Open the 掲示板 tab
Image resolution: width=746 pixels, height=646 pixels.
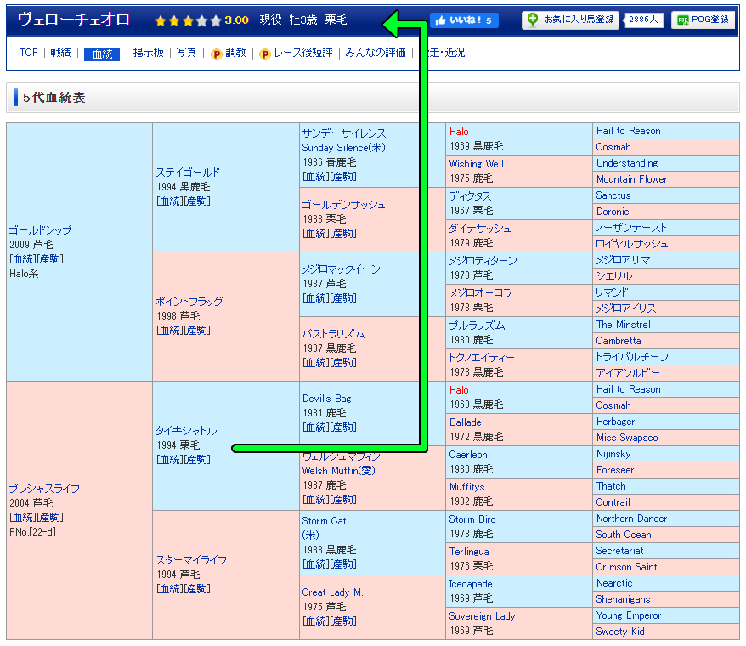[149, 53]
